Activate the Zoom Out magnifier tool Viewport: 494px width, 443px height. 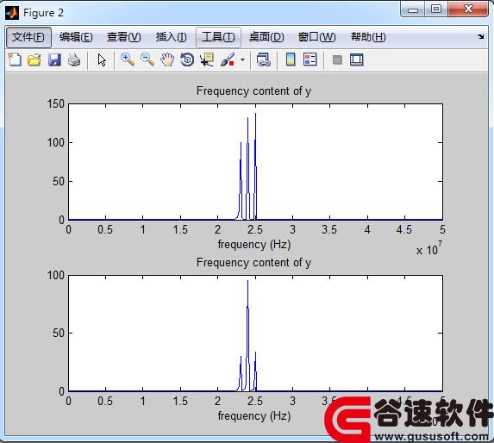point(147,59)
